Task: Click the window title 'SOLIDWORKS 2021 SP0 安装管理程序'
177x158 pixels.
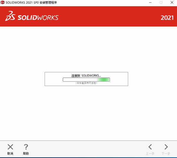Action: pyautogui.click(x=31, y=2)
